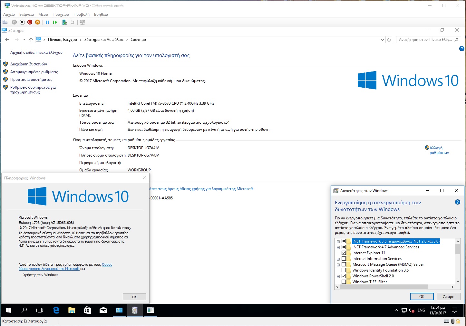This screenshot has width=466, height=326.
Task: Open the address bar history dropdown
Action: click(382, 40)
